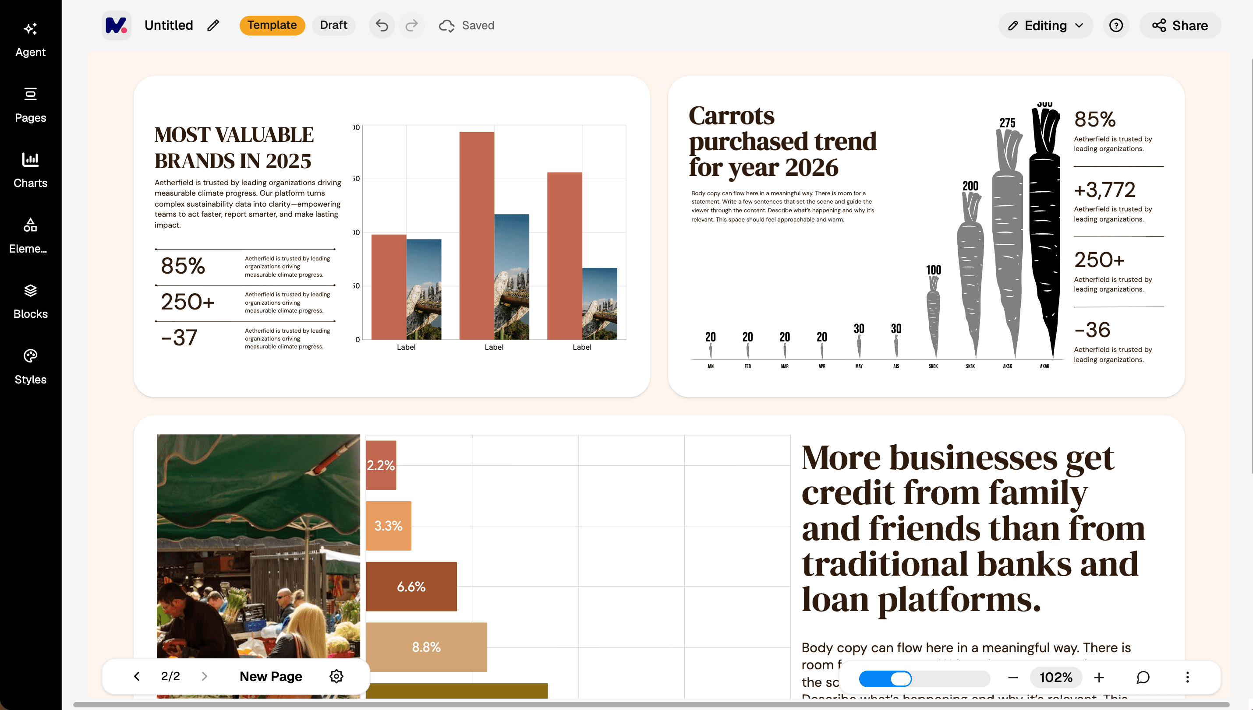Rename document with pencil icon
1253x710 pixels.
213,25
